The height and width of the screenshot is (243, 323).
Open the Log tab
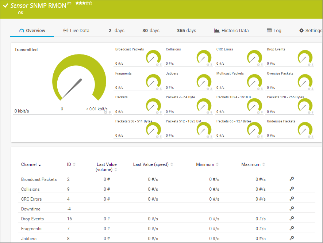[x=274, y=31]
